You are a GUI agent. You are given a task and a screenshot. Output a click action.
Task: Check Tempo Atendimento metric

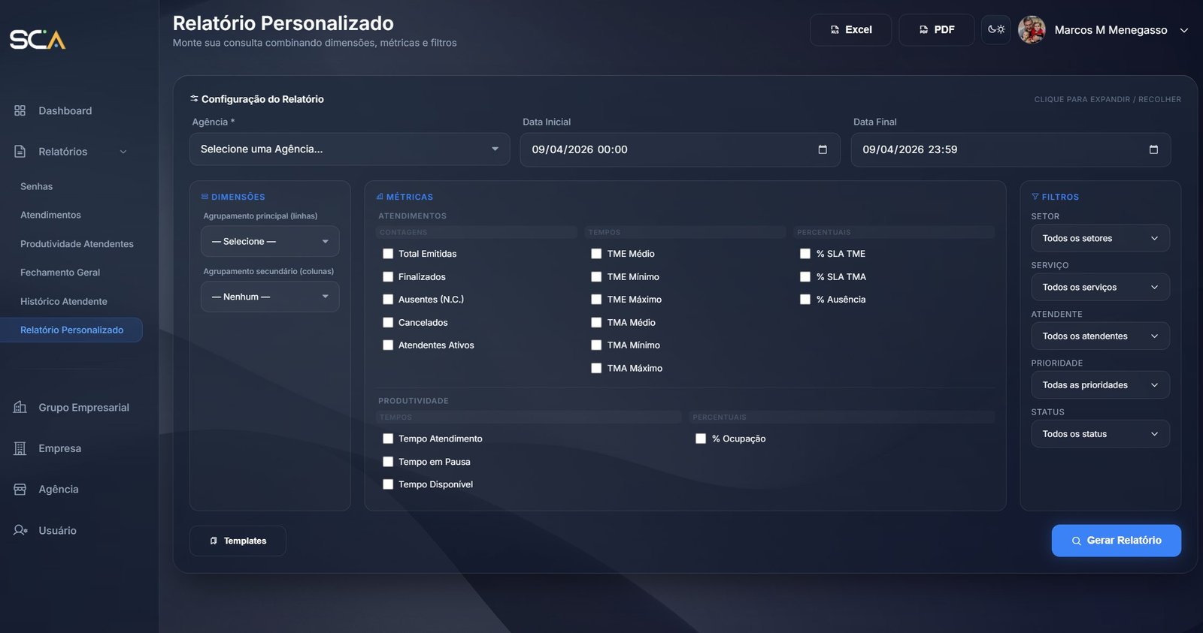(388, 439)
